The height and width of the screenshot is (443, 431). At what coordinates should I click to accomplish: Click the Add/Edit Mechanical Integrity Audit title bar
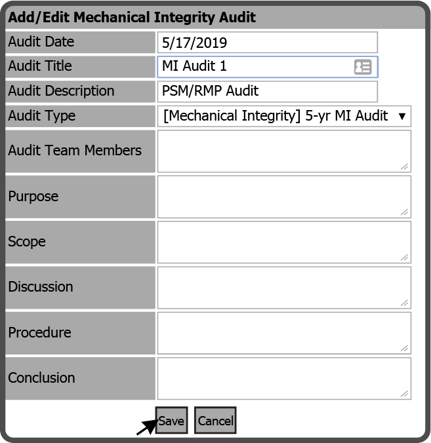tap(215, 17)
